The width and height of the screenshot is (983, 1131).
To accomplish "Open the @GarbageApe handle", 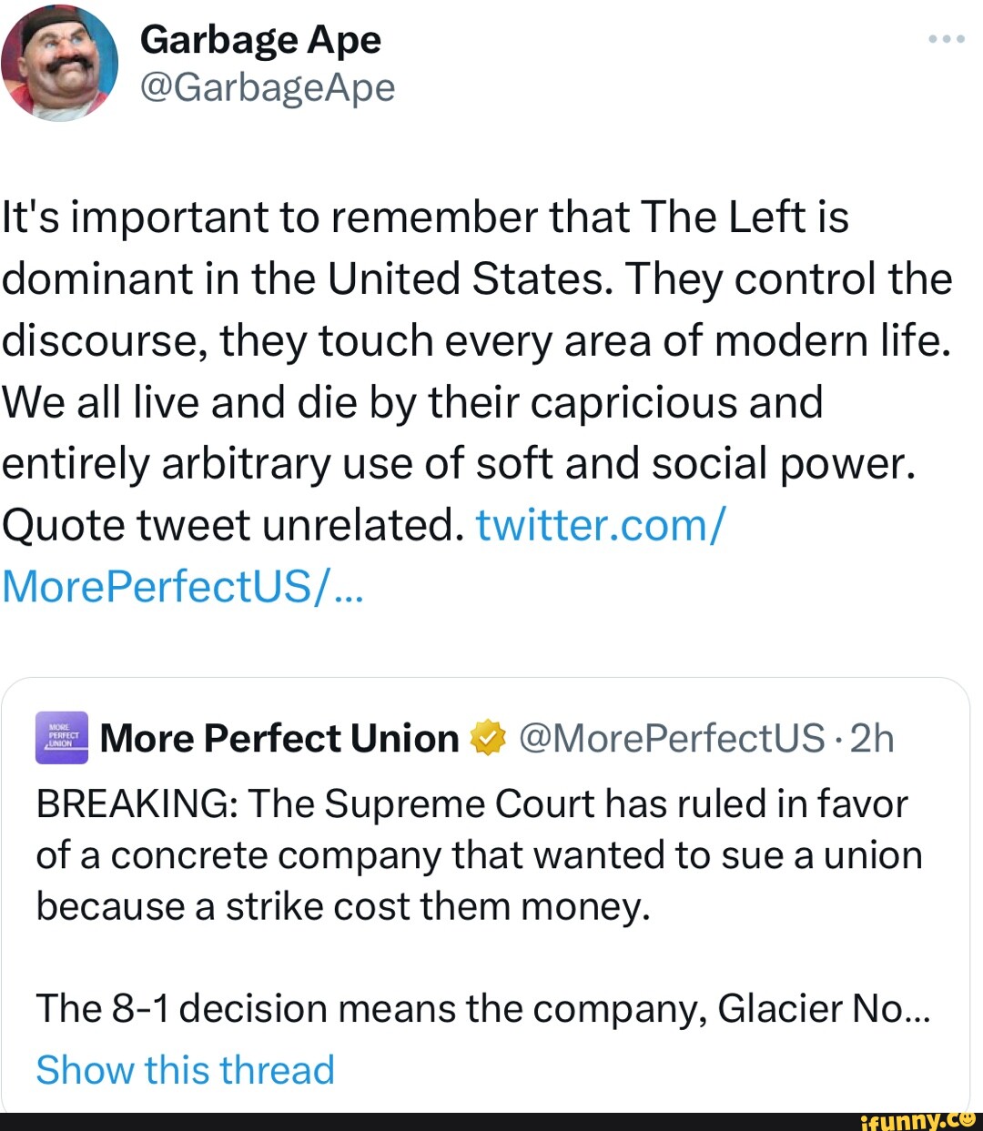I will [269, 87].
